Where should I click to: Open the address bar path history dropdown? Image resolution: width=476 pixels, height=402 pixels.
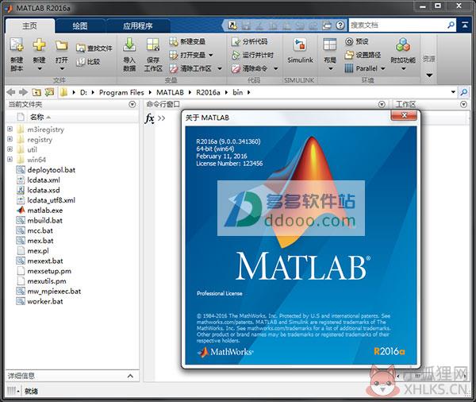pyautogui.click(x=453, y=92)
